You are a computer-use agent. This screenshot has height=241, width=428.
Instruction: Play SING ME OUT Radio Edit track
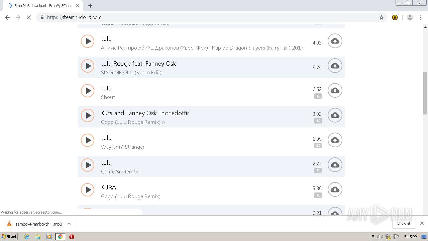click(88, 66)
